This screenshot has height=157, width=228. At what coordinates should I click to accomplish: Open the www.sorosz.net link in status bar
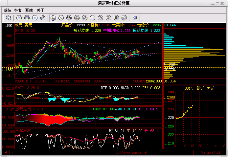click(130, 153)
